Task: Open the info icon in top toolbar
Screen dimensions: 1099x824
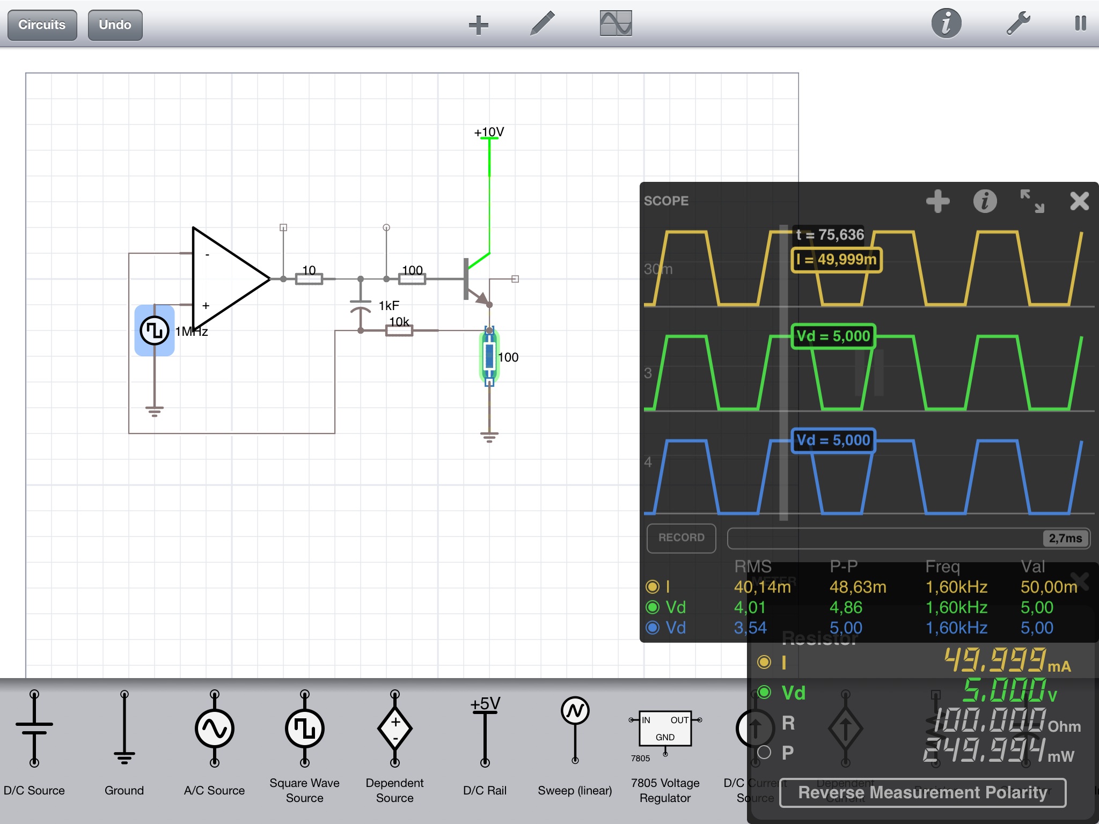Action: tap(946, 24)
